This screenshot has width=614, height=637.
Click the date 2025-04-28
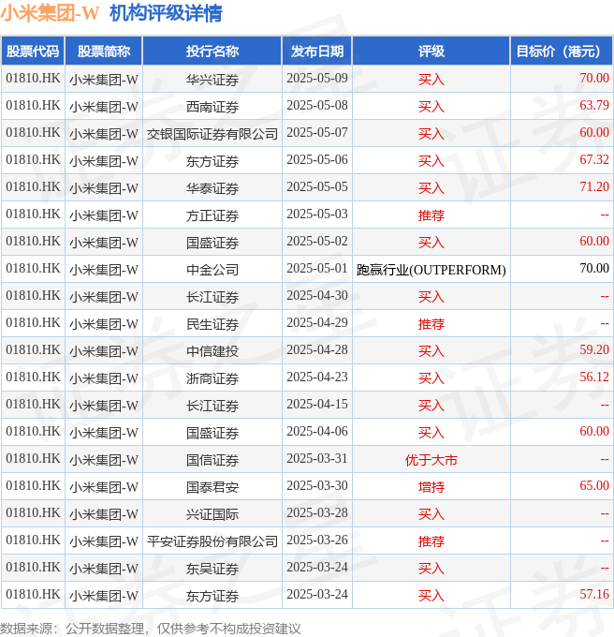317,349
